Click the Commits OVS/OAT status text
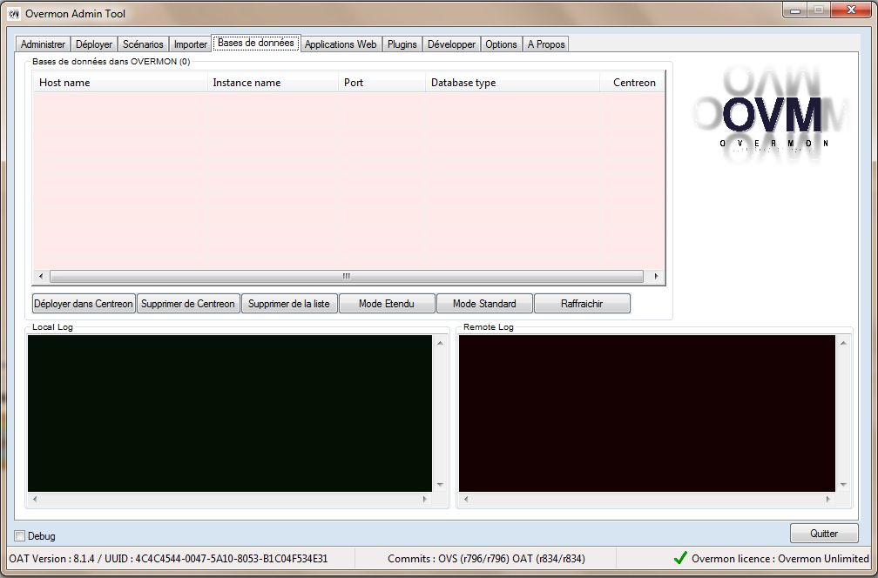 tap(486, 559)
